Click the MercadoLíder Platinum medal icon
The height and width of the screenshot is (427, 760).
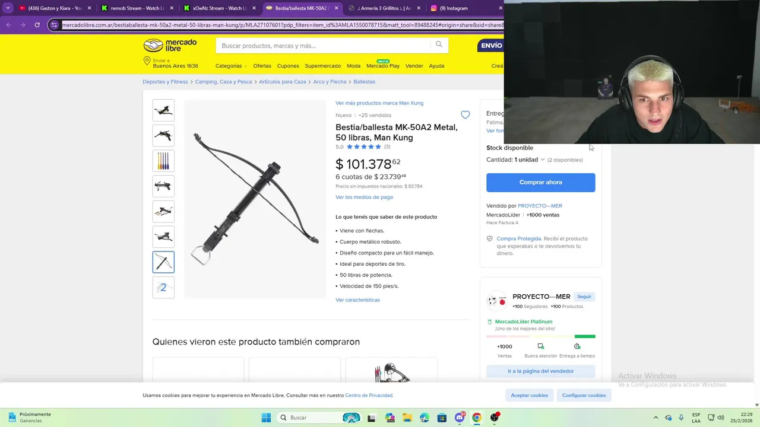pos(489,321)
